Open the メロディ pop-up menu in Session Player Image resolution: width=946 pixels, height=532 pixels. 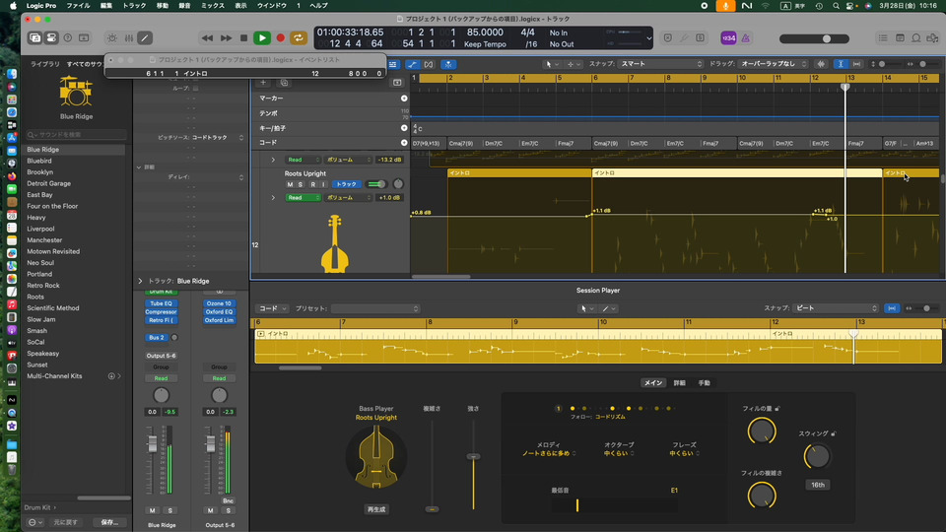547,453
